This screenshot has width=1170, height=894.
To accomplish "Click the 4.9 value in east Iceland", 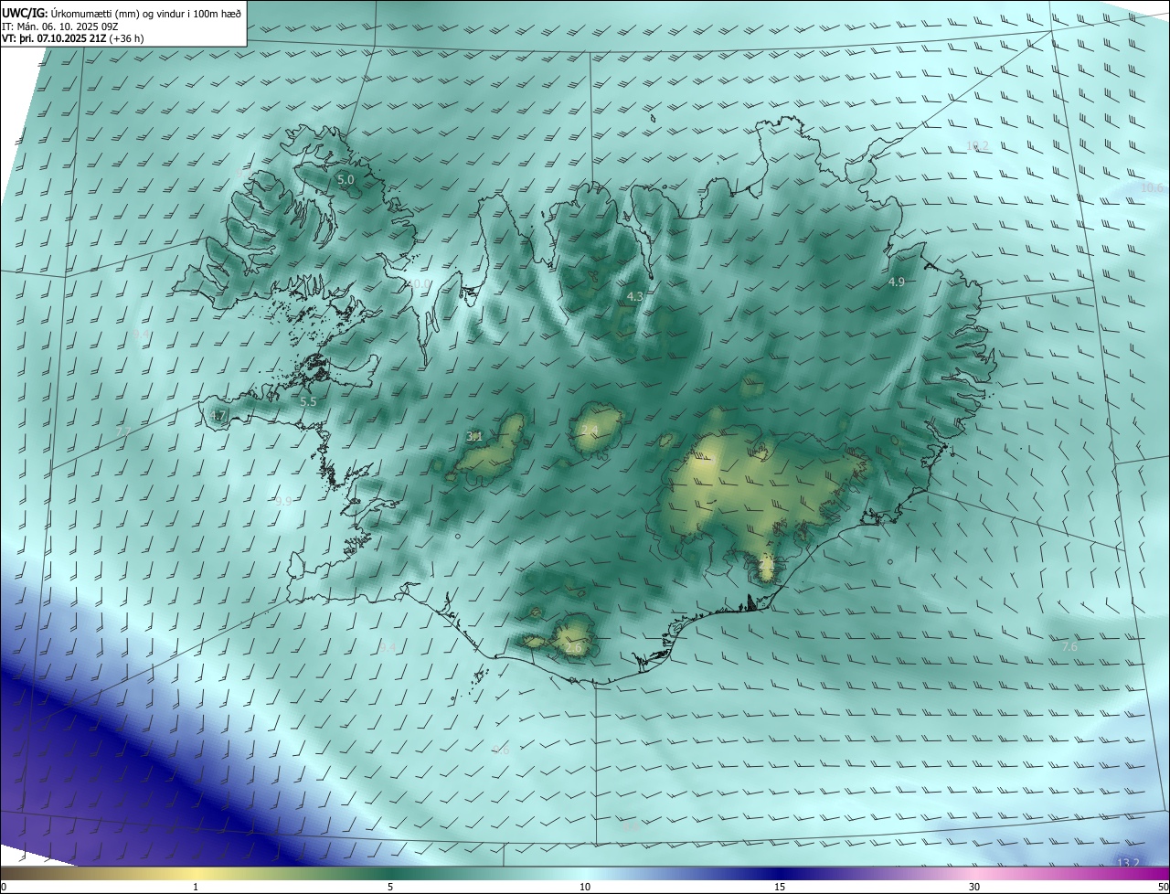I will click(896, 282).
